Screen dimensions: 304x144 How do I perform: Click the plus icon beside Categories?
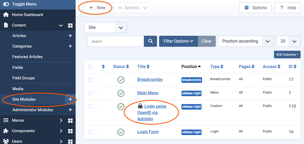70,46
